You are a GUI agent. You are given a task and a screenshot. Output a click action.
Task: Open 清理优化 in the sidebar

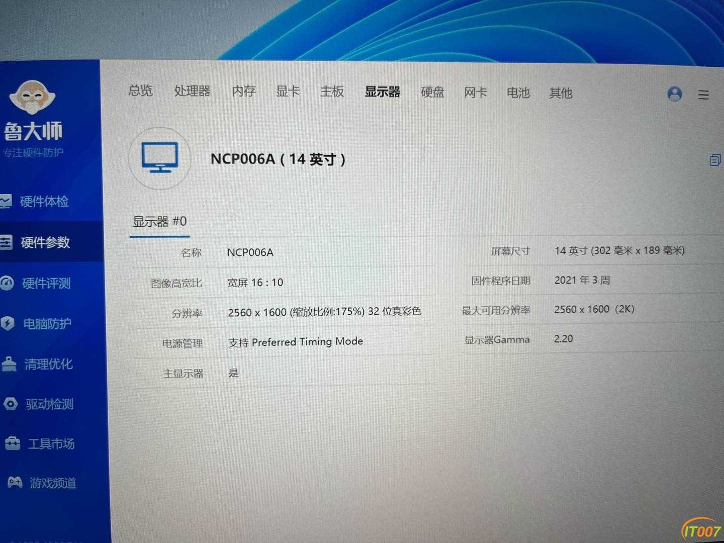(49, 364)
